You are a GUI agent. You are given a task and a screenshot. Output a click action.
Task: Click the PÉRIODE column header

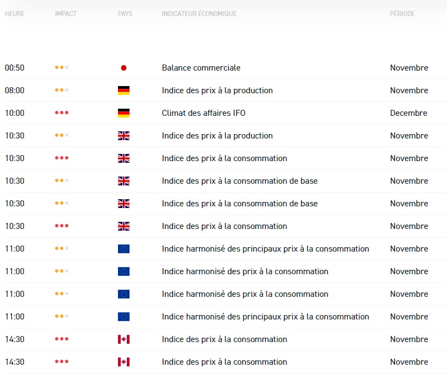pos(402,14)
